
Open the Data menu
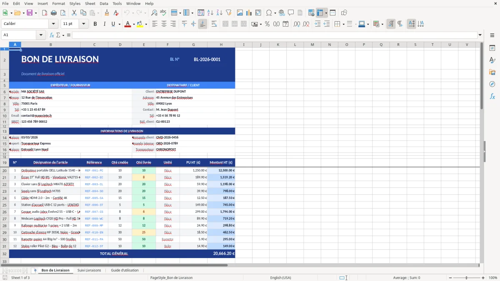(103, 3)
